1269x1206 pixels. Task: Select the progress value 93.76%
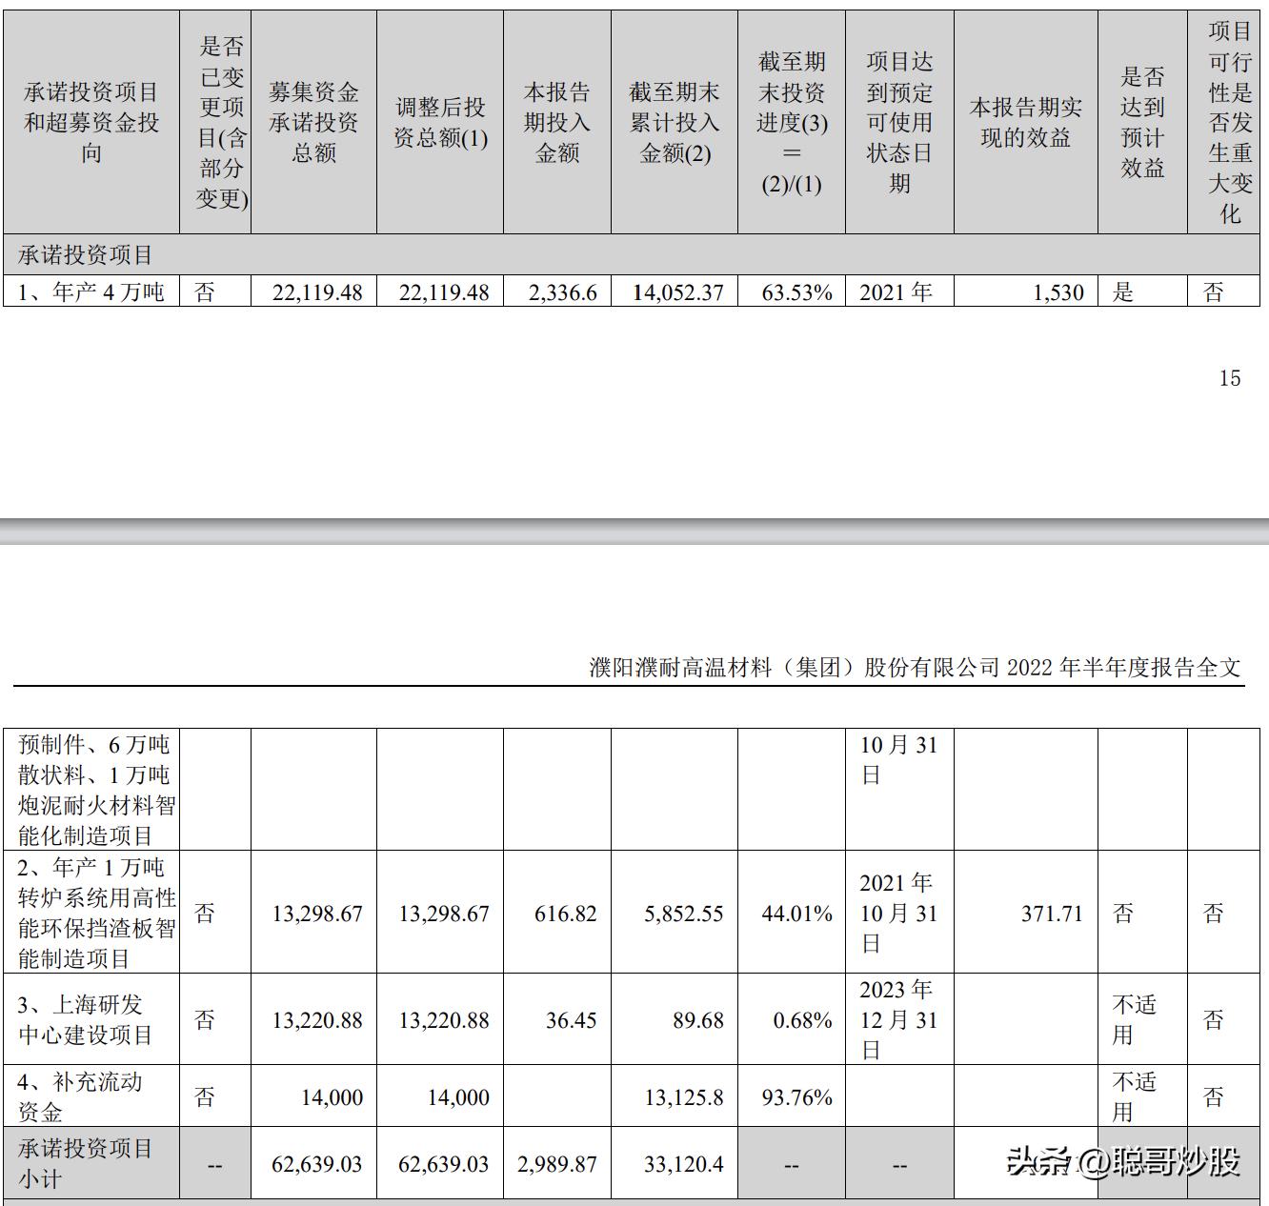click(x=798, y=1095)
